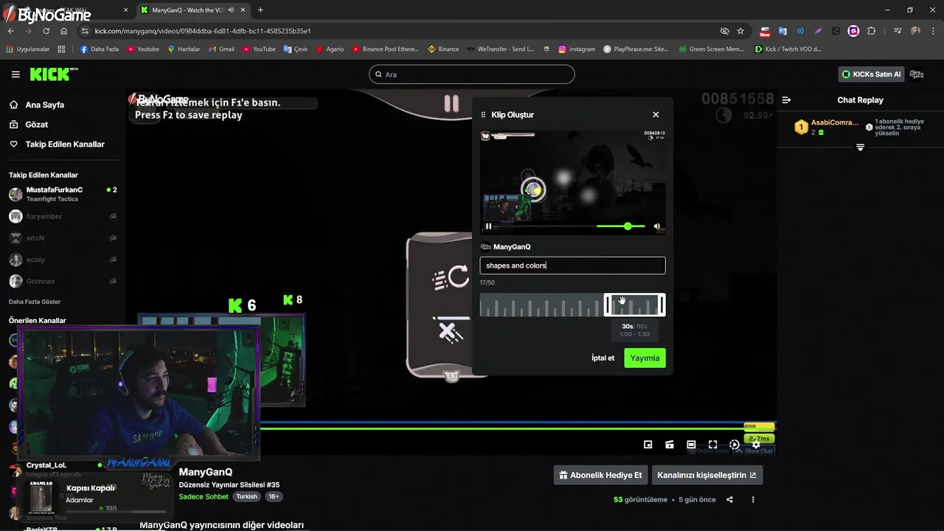
Task: Open Grimnax channel in sidebar
Action: click(x=63, y=281)
